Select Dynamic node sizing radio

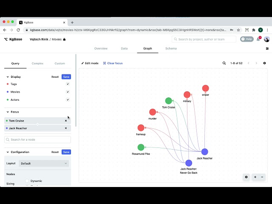[x=27, y=181]
